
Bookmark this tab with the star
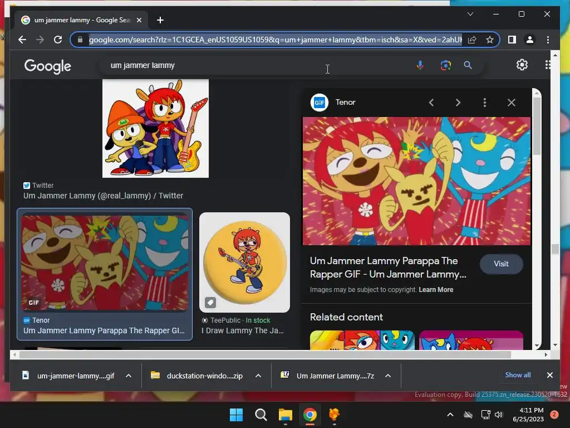490,40
